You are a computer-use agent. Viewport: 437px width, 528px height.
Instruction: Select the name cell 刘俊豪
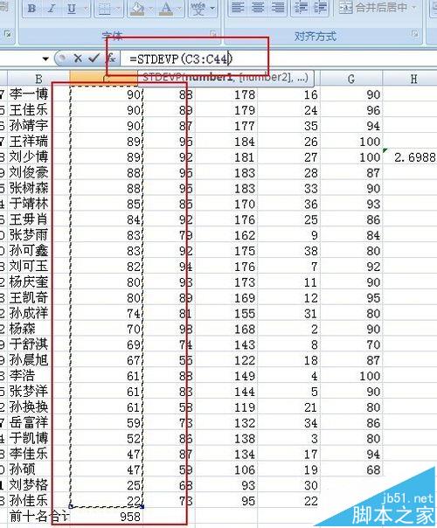[x=38, y=173]
